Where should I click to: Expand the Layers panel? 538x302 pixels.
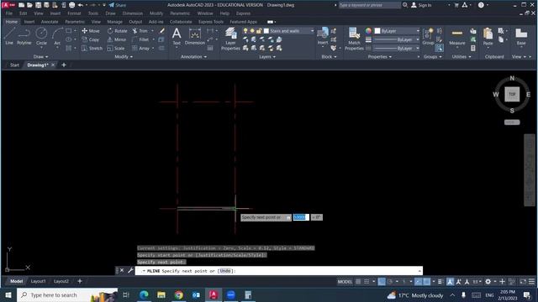267,57
